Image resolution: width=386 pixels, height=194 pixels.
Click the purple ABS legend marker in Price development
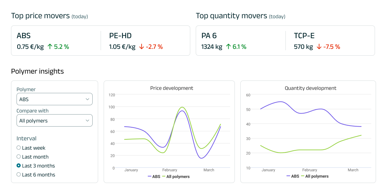pyautogui.click(x=150, y=176)
